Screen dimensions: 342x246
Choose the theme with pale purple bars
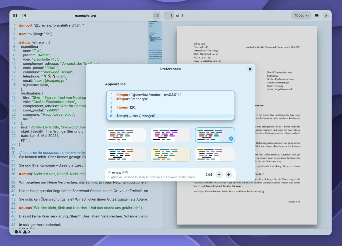pos(215,154)
